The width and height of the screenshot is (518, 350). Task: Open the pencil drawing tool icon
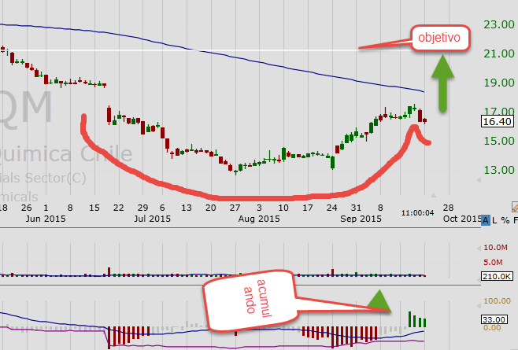[x=515, y=207]
